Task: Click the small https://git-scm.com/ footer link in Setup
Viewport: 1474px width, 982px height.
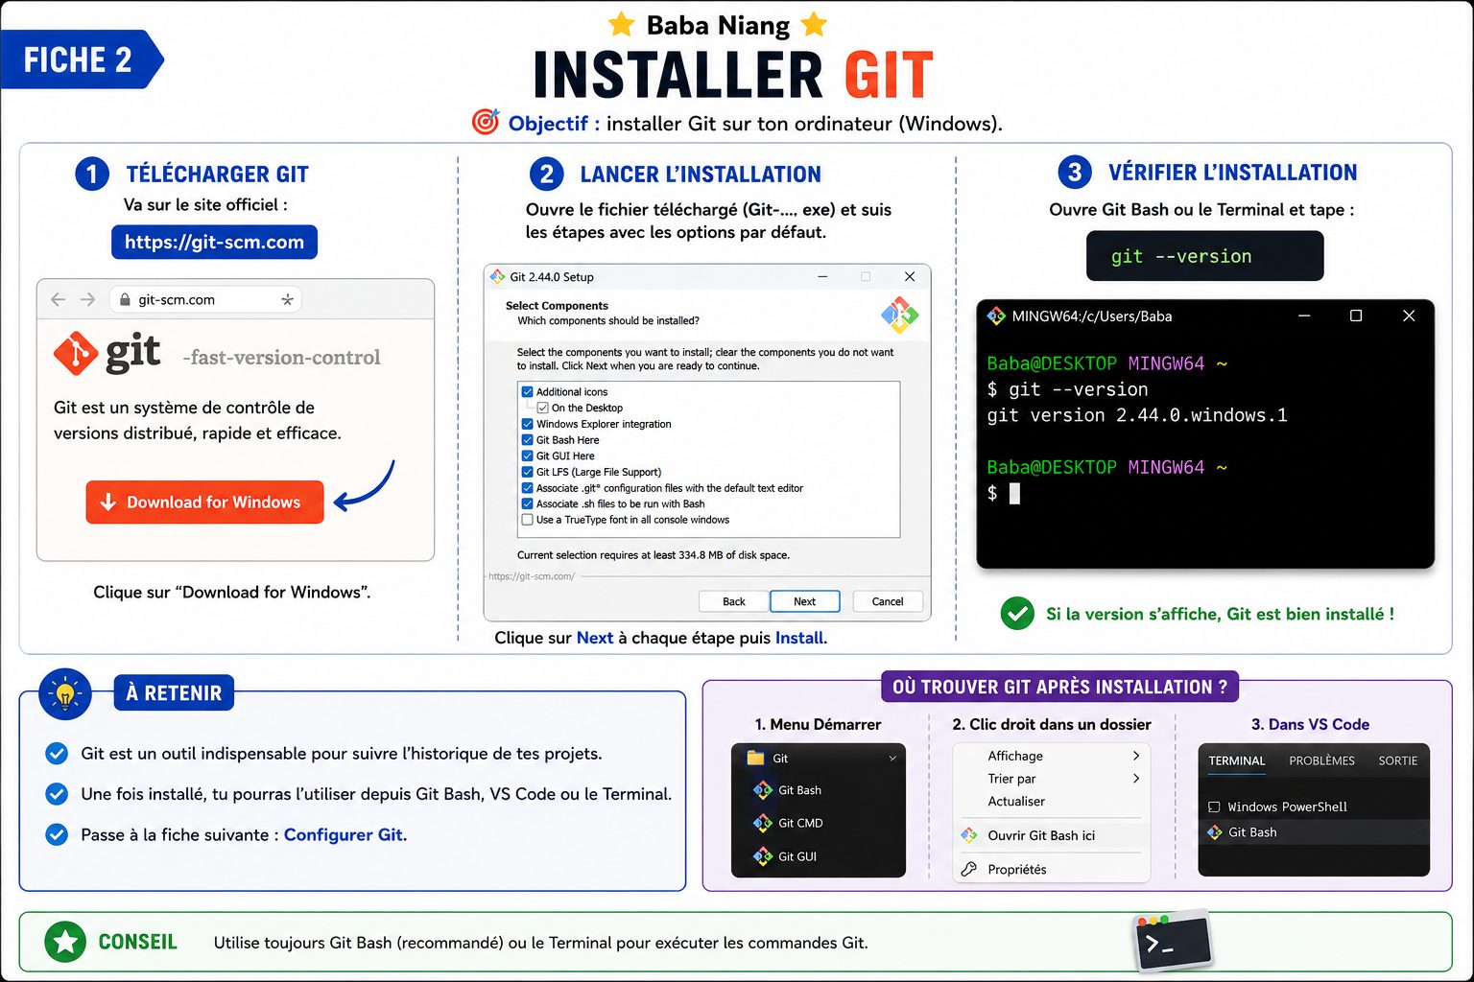Action: tap(532, 576)
